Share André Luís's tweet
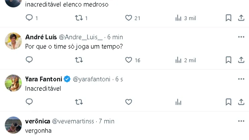 [x=241, y=60]
